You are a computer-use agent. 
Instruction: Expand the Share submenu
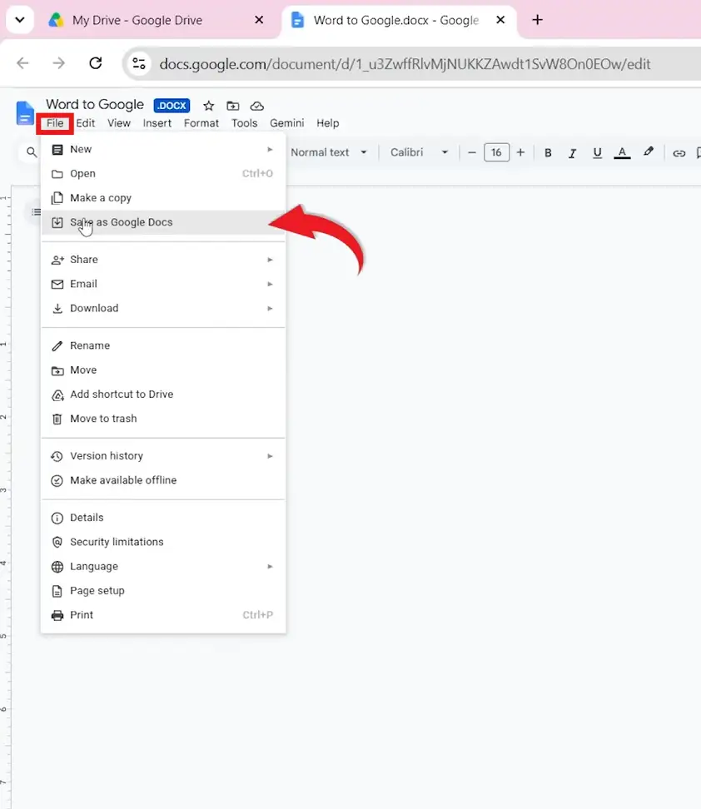pos(163,260)
